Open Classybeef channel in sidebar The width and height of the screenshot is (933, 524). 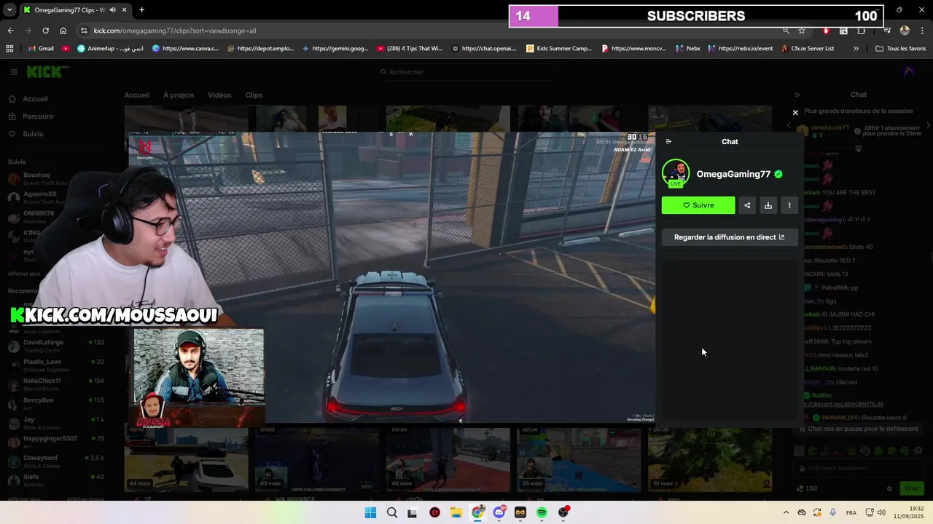pos(56,461)
